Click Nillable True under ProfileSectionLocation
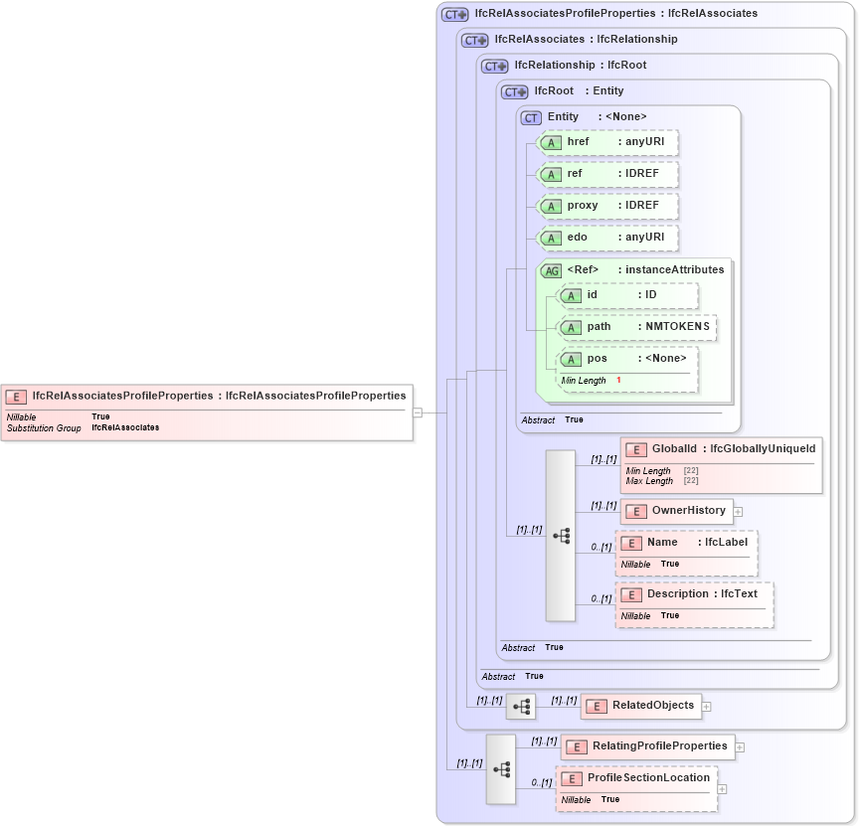This screenshot has height=826, width=859. (593, 799)
